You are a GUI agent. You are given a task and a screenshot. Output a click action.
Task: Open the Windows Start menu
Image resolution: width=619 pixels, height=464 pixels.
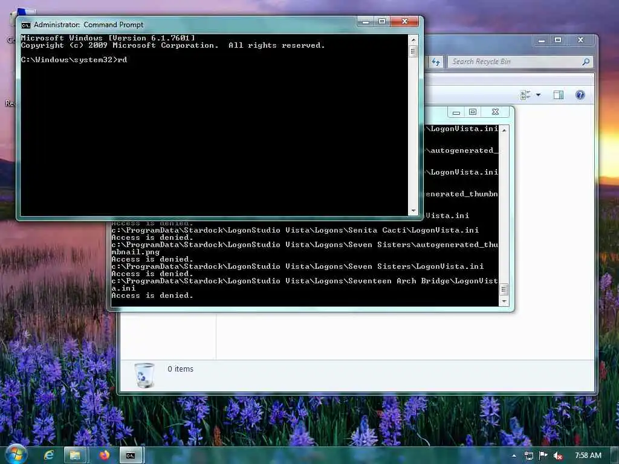[16, 454]
